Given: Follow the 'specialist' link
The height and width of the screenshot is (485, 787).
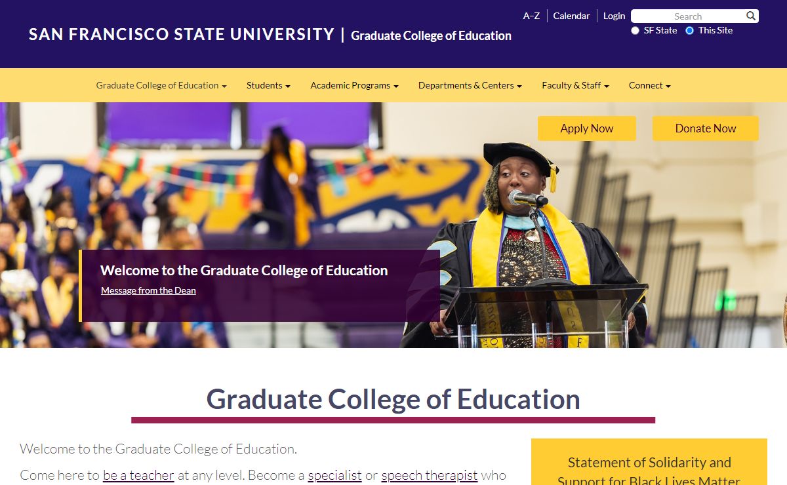Looking at the screenshot, I should [x=334, y=475].
